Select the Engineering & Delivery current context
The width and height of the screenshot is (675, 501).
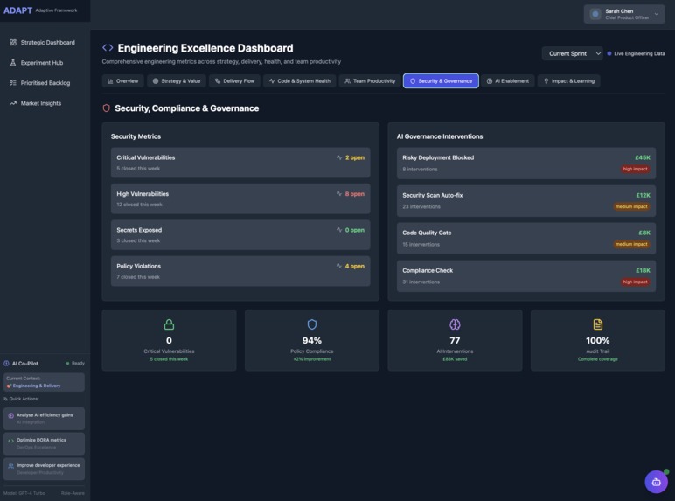pyautogui.click(x=44, y=382)
